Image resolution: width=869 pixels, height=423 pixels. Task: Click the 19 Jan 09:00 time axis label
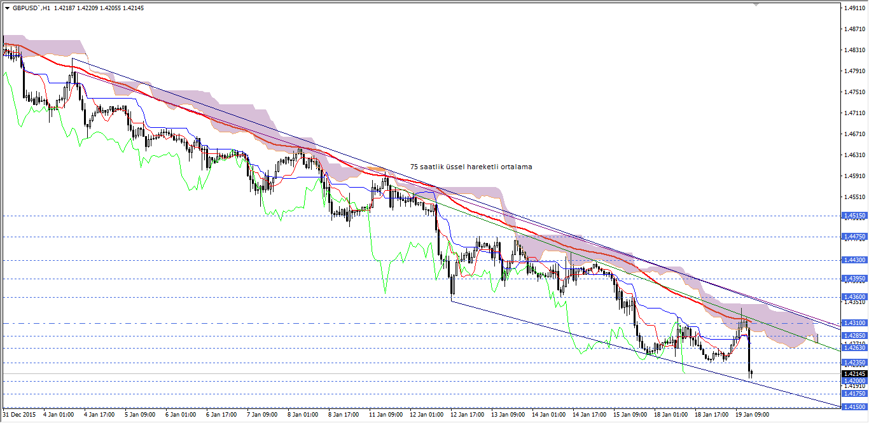pos(751,413)
